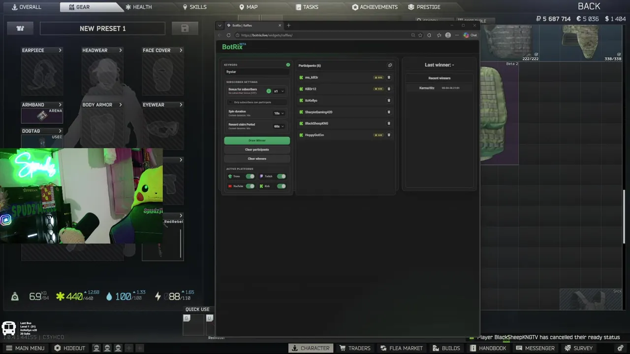Switch to the Tasks tab
The image size is (630, 354).
click(x=307, y=7)
